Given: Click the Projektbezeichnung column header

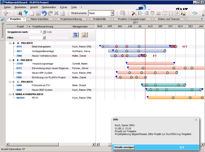Looking at the screenshot, I should tap(52, 27).
